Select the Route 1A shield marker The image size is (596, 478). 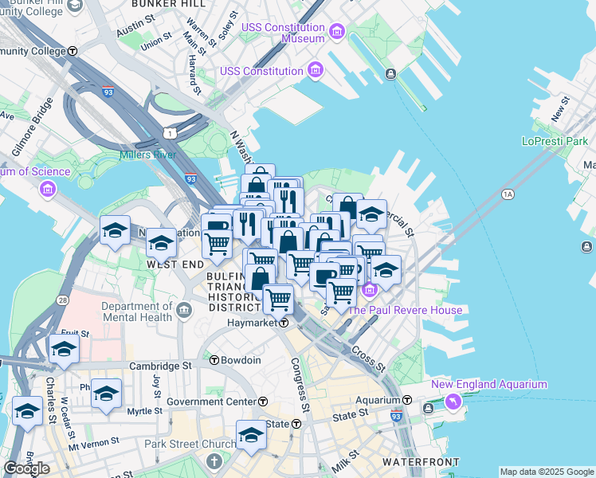tap(508, 194)
